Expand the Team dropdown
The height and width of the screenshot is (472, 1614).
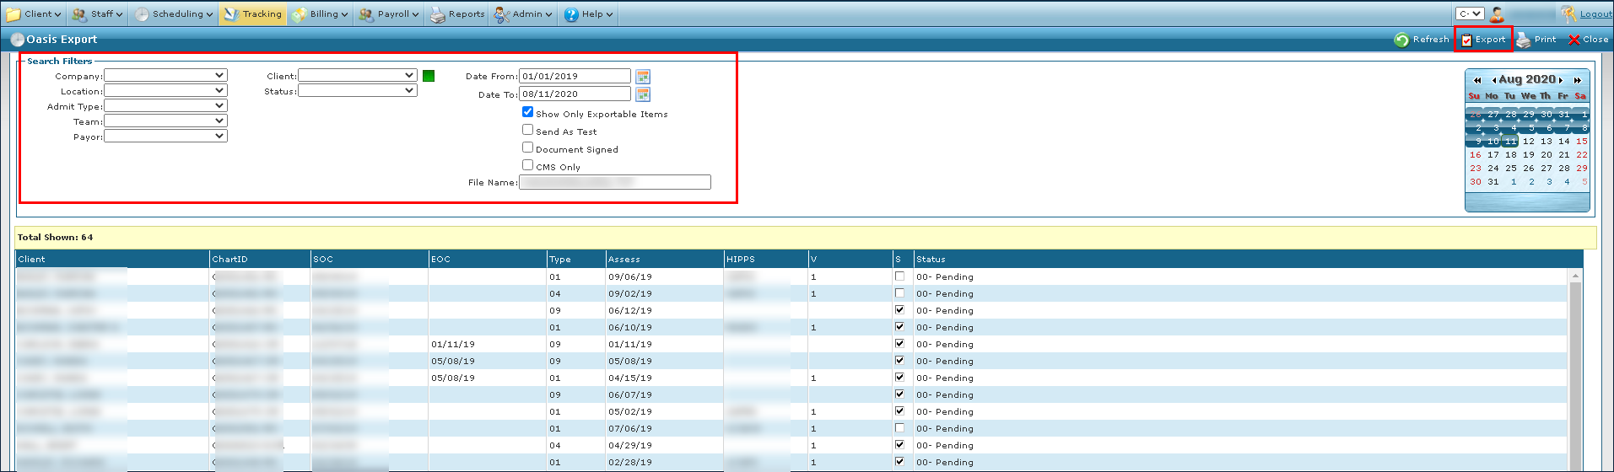(165, 121)
